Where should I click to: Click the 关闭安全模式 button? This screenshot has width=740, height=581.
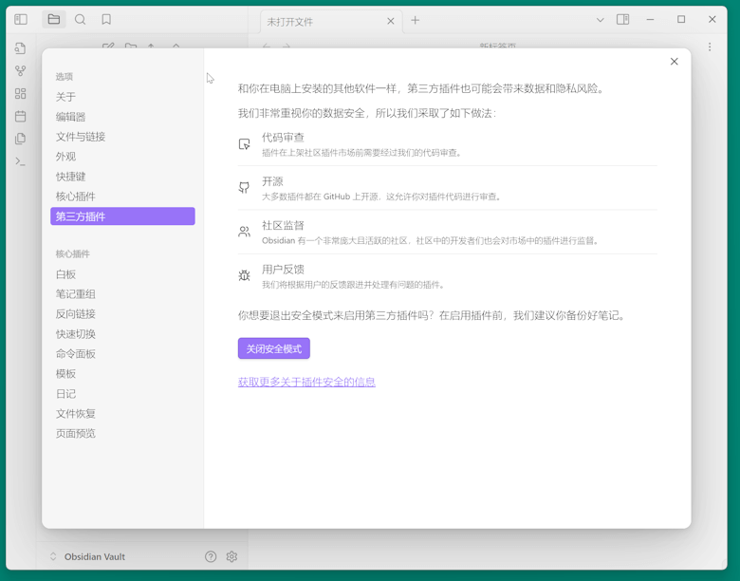[x=274, y=348]
